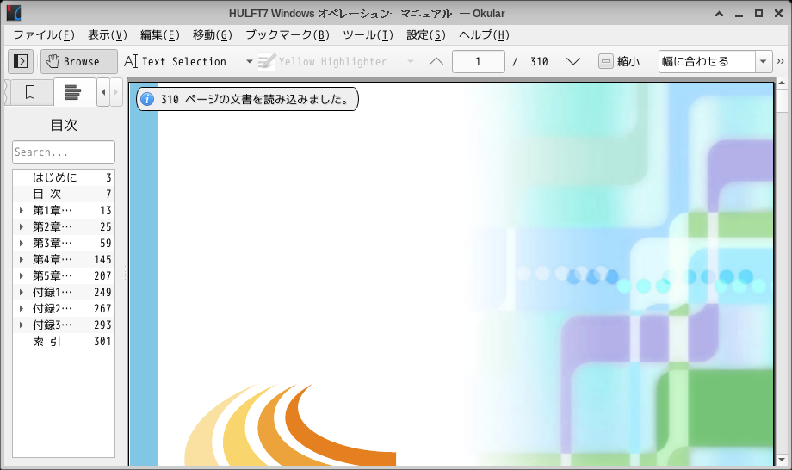Click total page count 310
Viewport: 792px width, 470px height.
539,62
